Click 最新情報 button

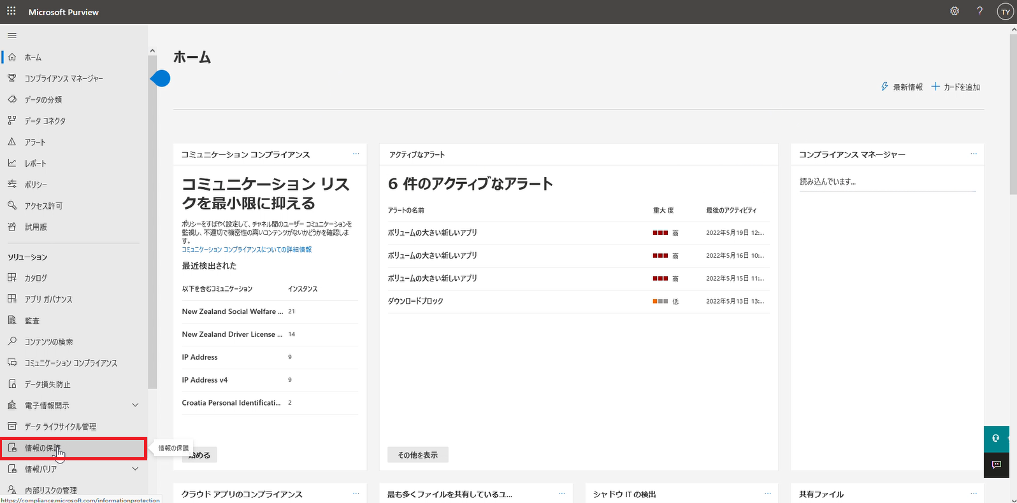tap(902, 87)
